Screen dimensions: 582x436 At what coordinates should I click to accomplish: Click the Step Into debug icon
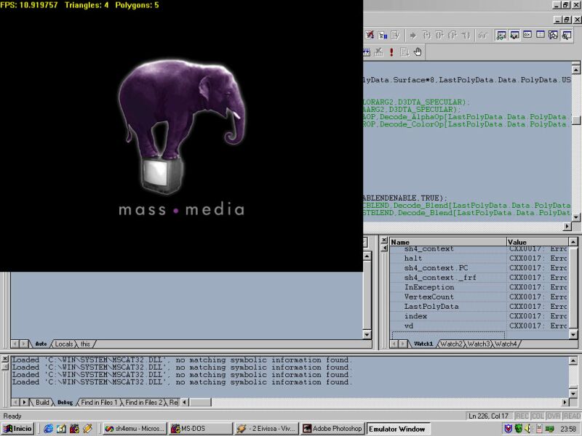[427, 35]
